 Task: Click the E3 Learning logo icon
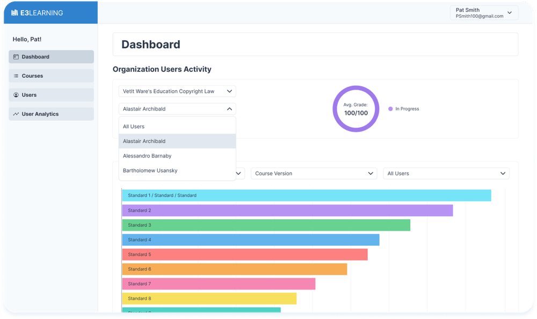(15, 13)
